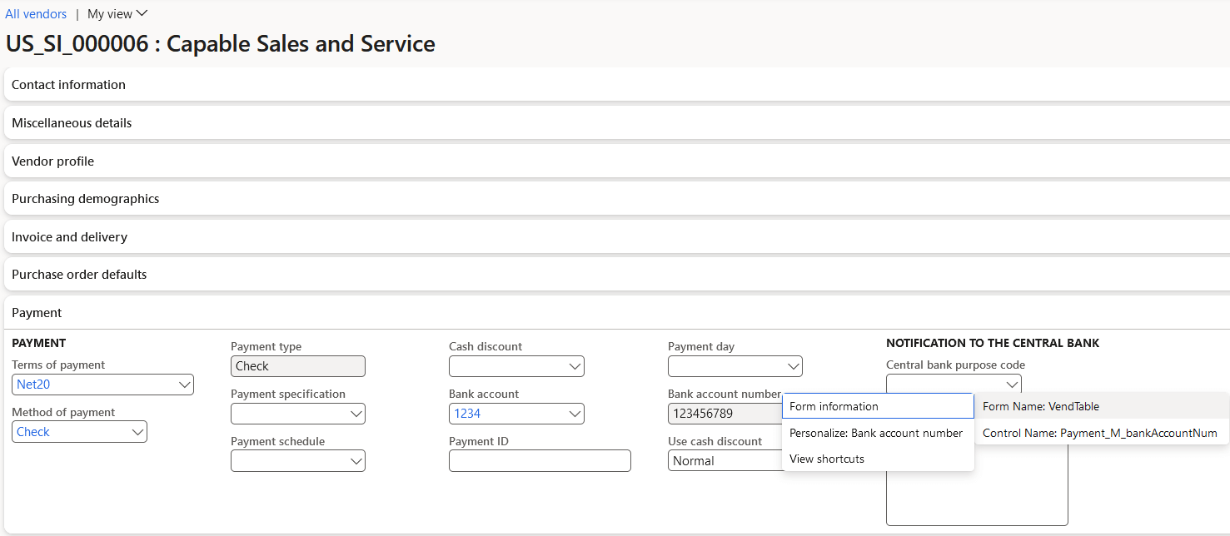The height and width of the screenshot is (536, 1230).
Task: Click the Payment type field showing Check
Action: (298, 366)
